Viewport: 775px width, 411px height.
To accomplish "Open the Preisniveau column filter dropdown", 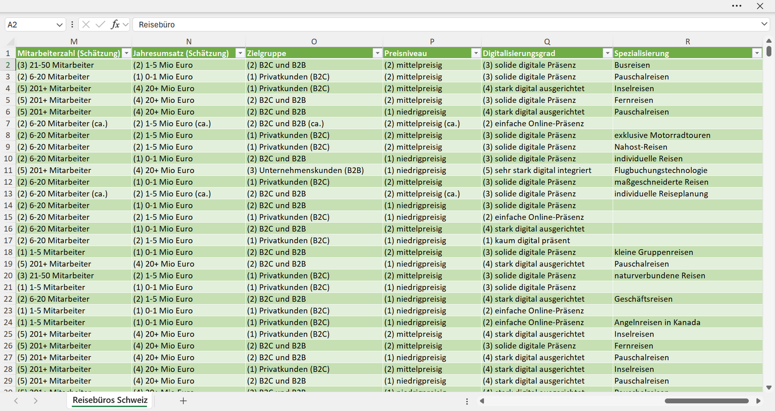I will [x=476, y=54].
